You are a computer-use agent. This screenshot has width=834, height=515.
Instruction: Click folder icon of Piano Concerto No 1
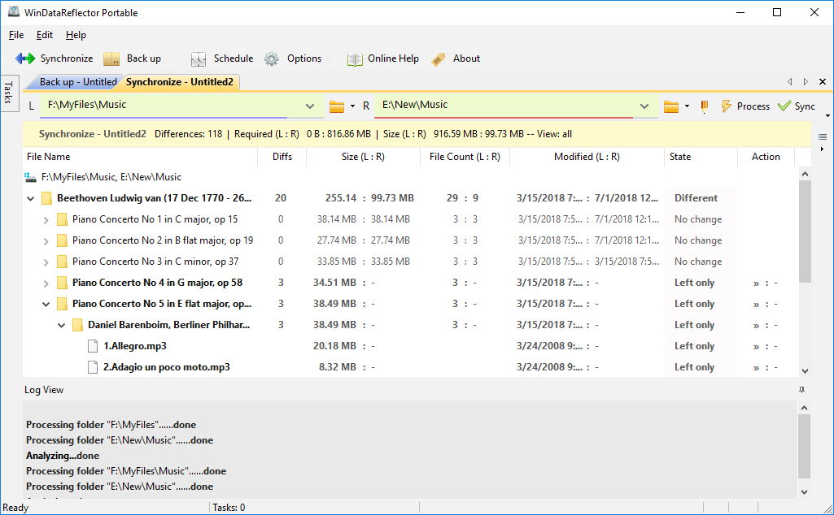point(62,219)
